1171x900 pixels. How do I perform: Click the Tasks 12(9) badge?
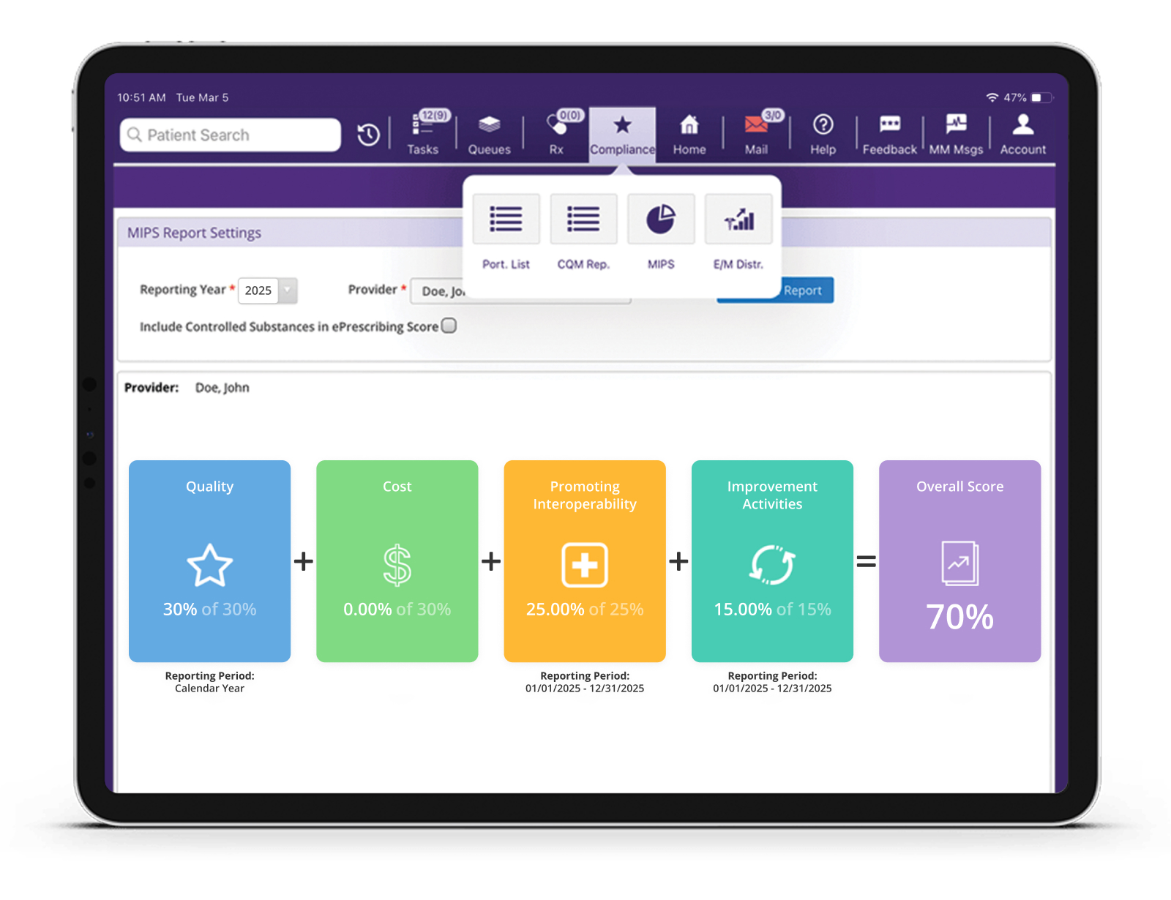click(x=435, y=116)
